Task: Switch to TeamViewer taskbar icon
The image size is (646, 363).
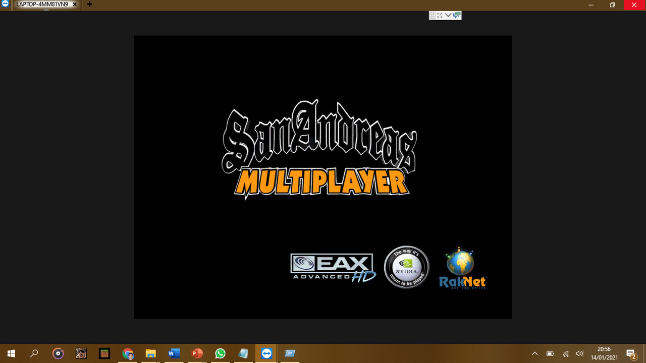Action: pyautogui.click(x=266, y=353)
